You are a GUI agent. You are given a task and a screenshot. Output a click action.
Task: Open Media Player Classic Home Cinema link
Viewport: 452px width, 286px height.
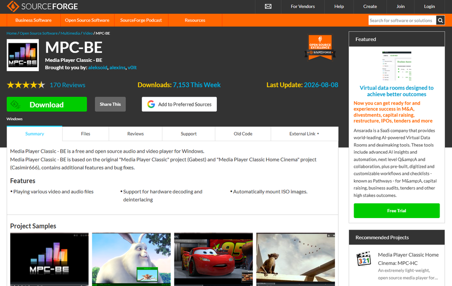click(408, 259)
